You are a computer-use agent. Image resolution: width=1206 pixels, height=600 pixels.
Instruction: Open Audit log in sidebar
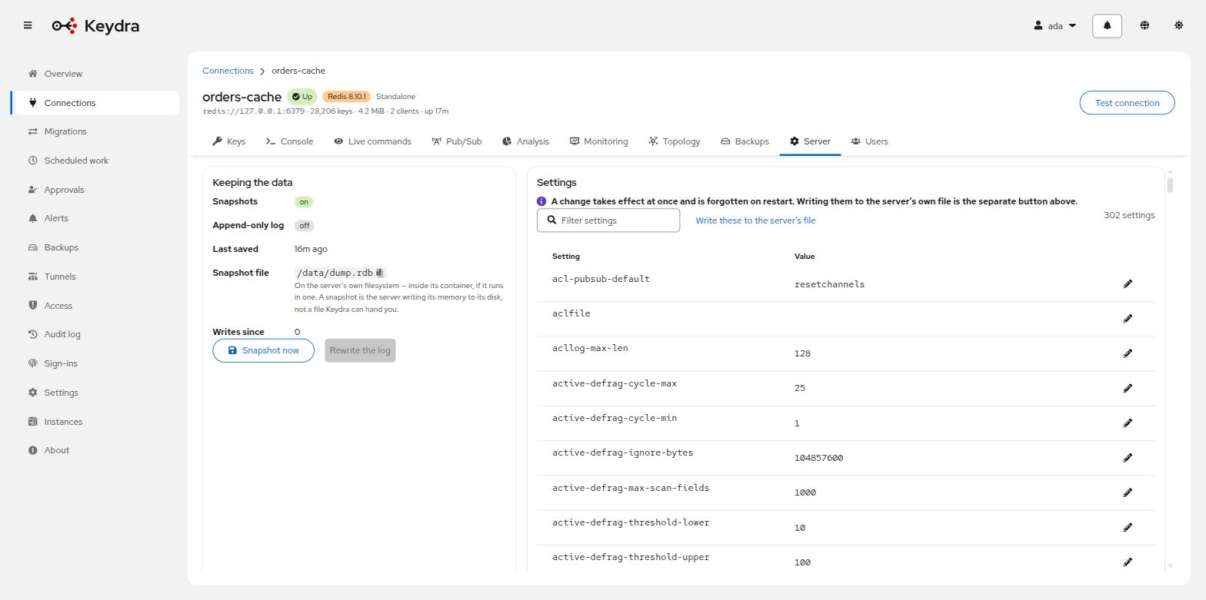tap(95, 334)
